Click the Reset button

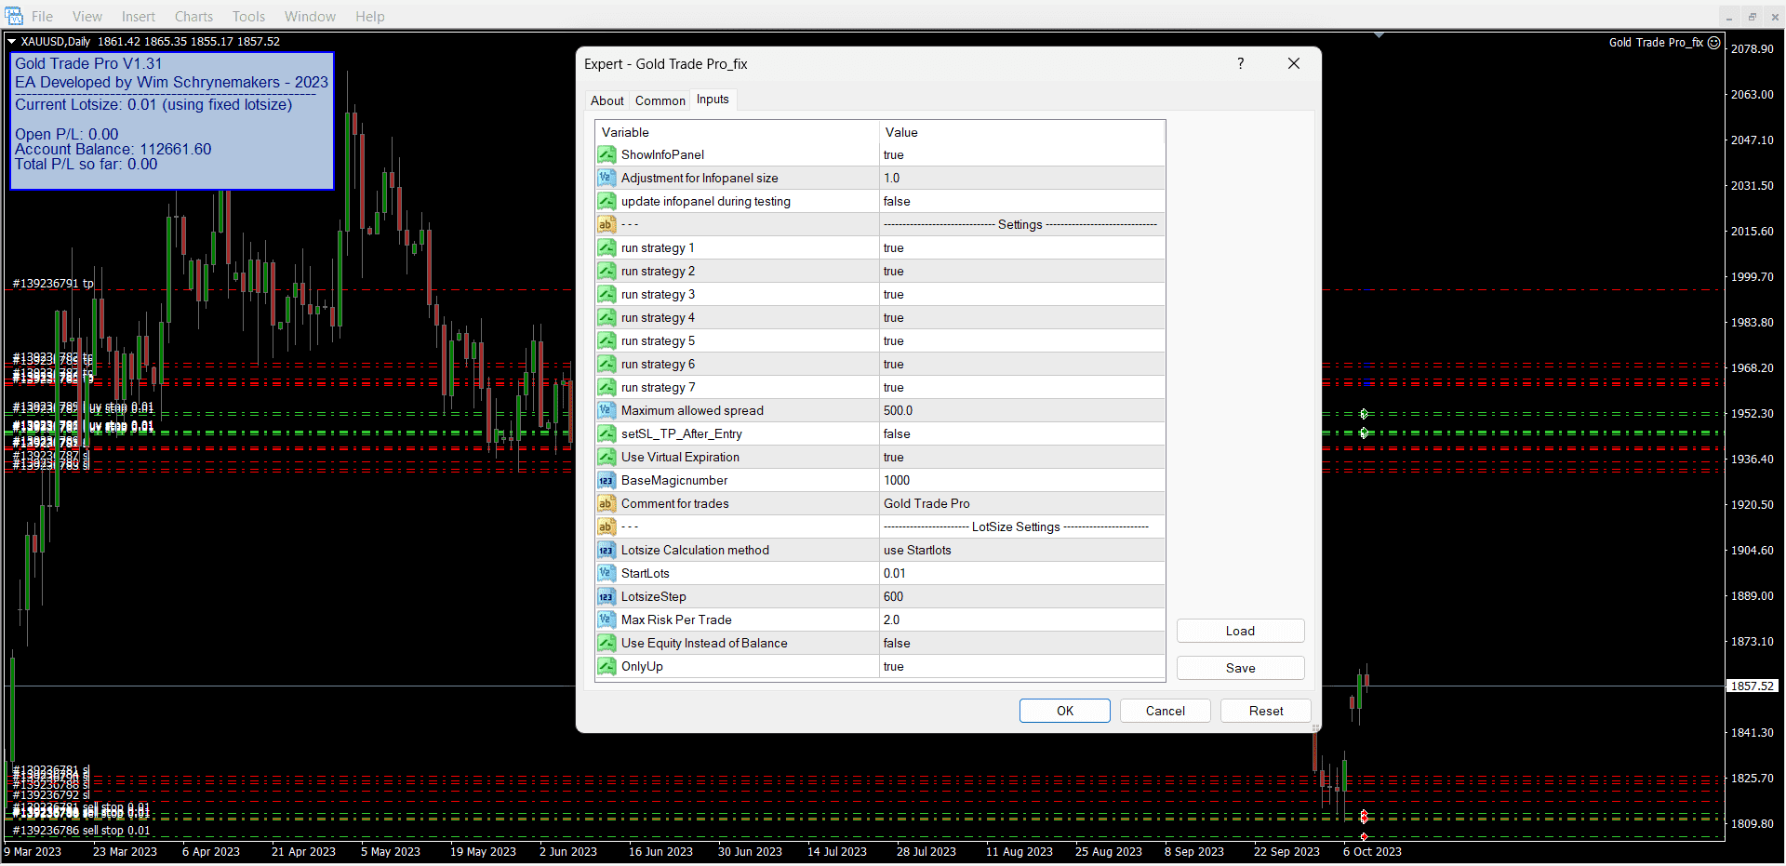point(1265,710)
